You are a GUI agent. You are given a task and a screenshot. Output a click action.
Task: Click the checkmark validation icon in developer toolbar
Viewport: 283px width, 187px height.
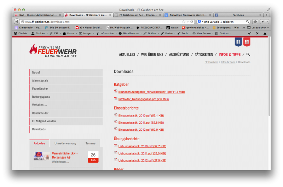(x=250, y=33)
